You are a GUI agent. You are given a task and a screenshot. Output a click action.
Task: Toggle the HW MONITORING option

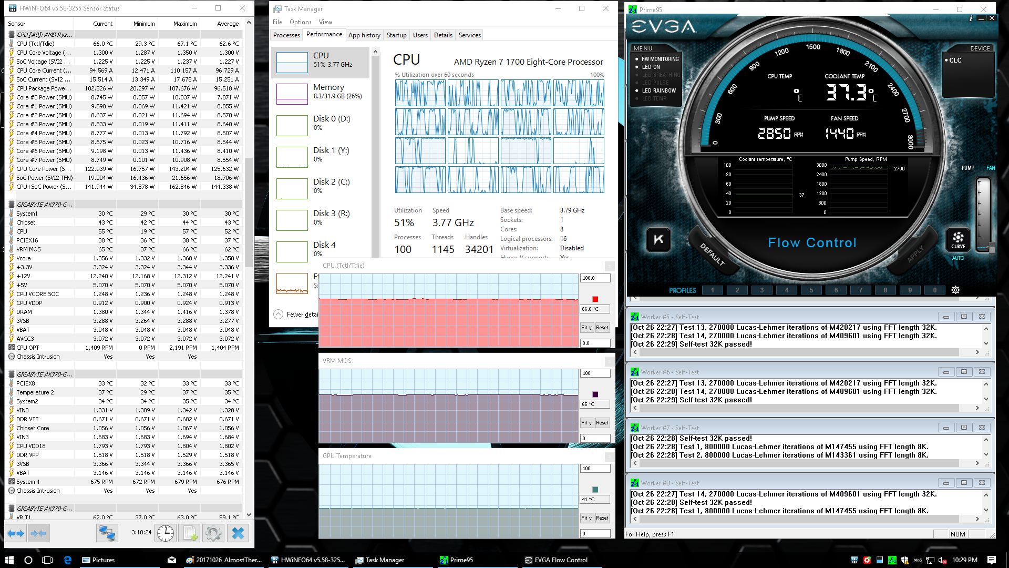tap(660, 59)
